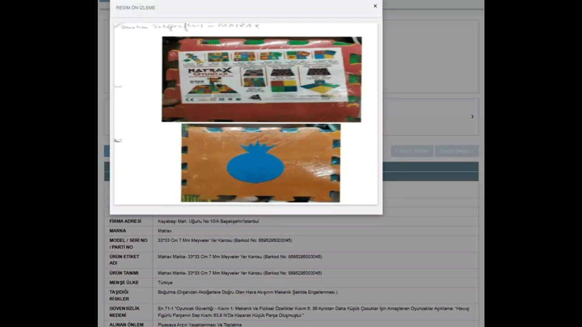Click the Model / Seri No barcode value
This screenshot has height=327, width=582.
[x=225, y=240]
